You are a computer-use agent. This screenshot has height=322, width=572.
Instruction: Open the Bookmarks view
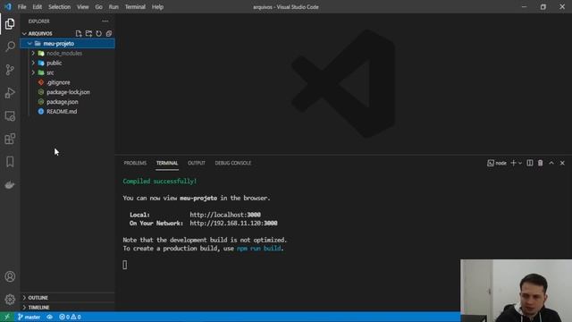pyautogui.click(x=10, y=162)
